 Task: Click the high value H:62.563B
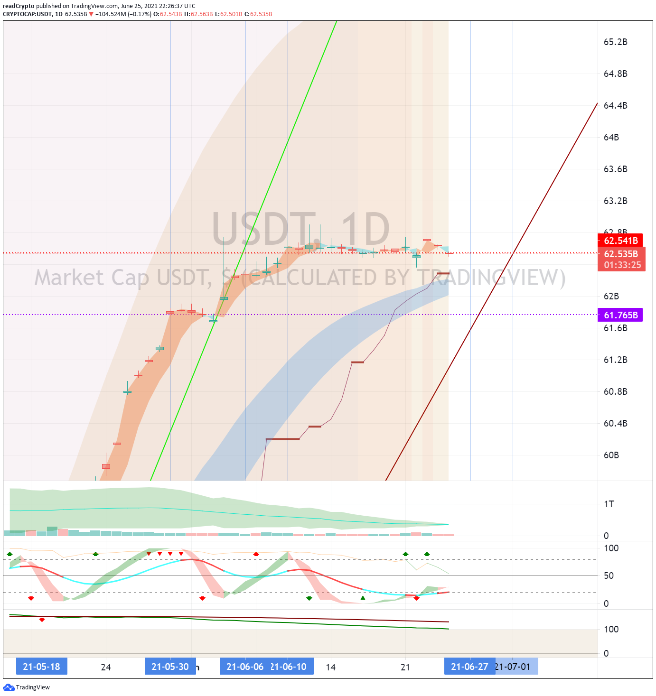198,14
